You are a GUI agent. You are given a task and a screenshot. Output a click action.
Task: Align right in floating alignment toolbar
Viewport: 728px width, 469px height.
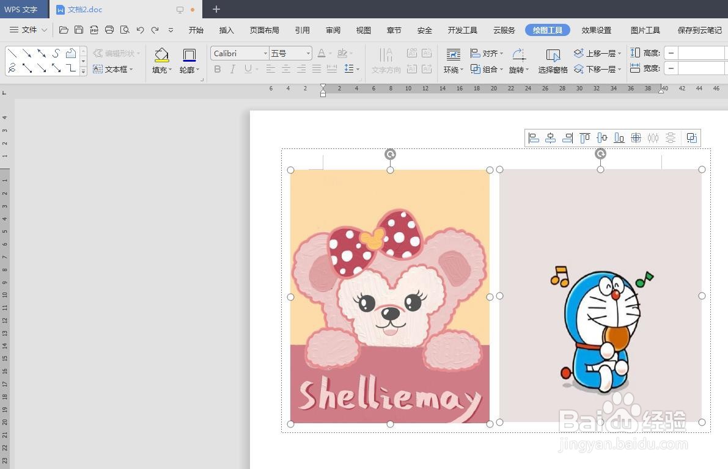tap(567, 138)
